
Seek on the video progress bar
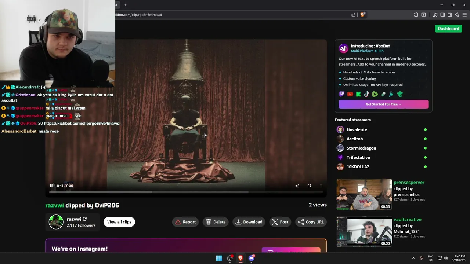(x=186, y=192)
